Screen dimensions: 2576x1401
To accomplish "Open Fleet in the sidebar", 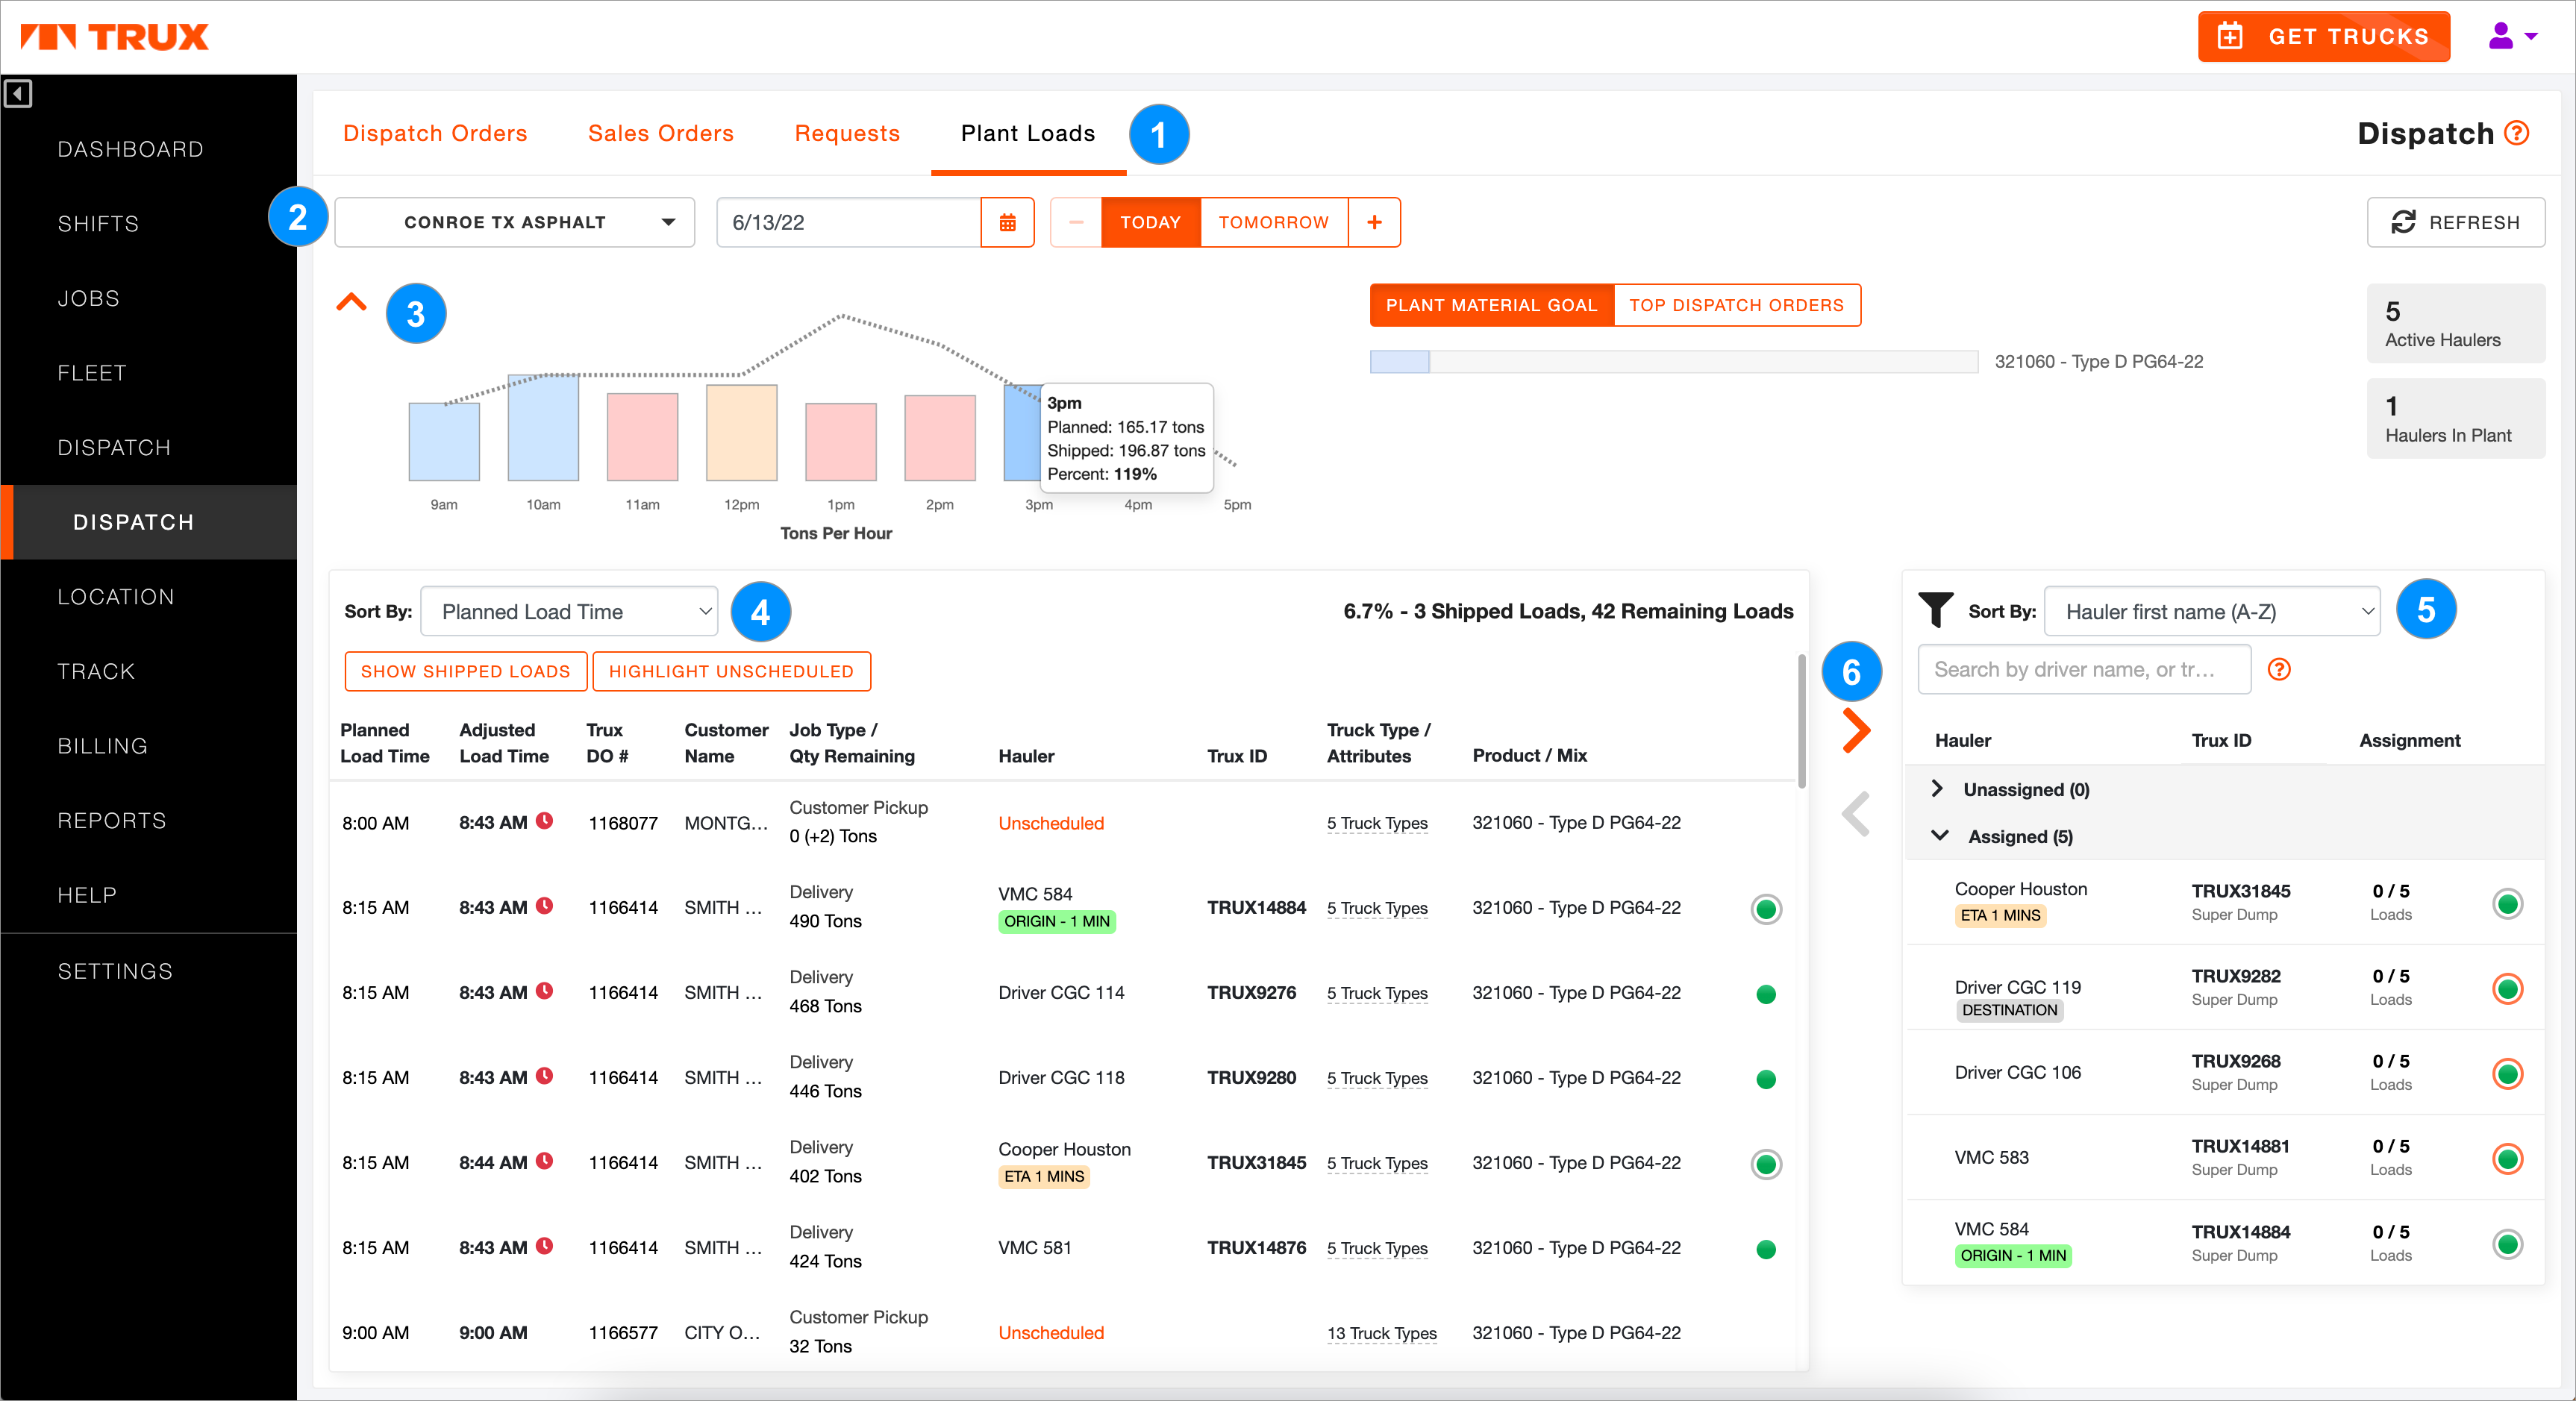I will coord(92,373).
